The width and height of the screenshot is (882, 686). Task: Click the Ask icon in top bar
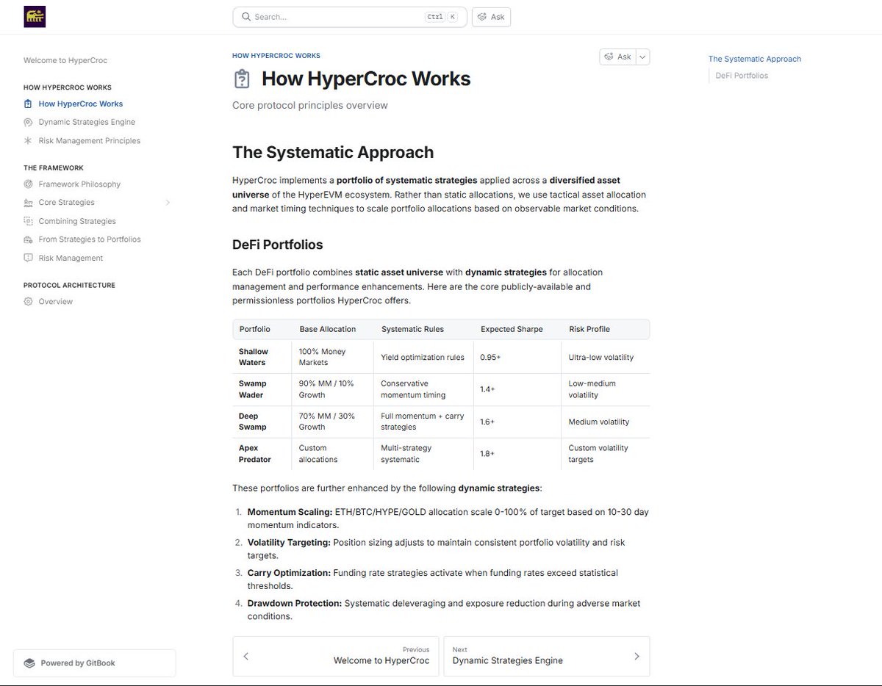click(482, 17)
